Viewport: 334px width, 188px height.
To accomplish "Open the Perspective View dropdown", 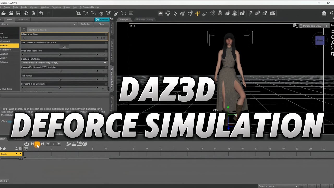I will [x=313, y=26].
